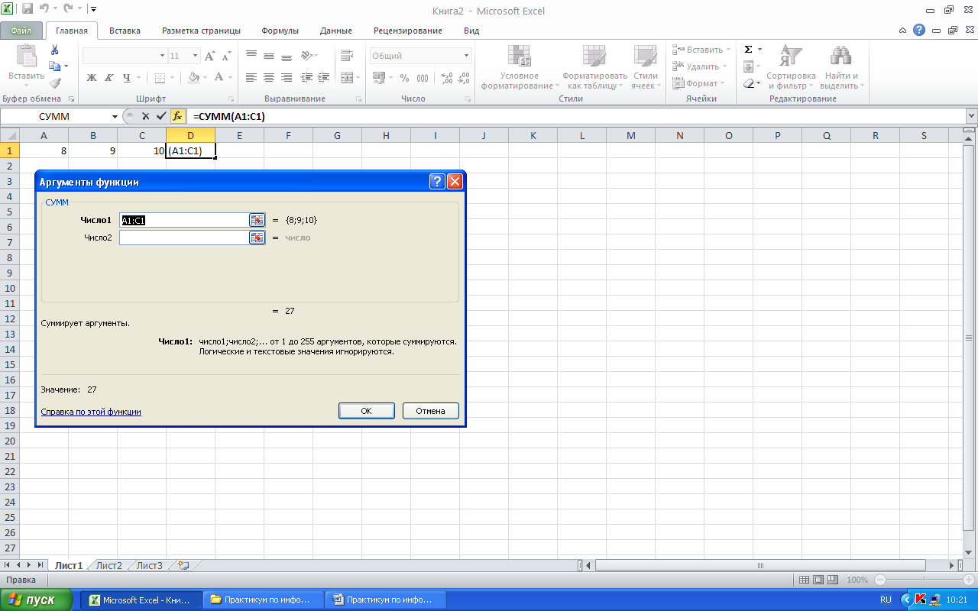Open the font size dropdown
Screen dimensions: 978x611
[196, 56]
